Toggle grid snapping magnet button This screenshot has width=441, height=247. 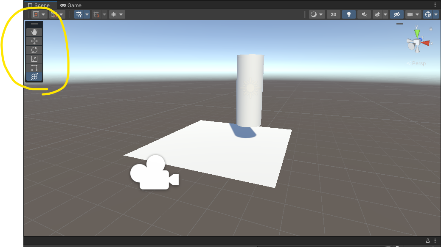[x=96, y=14]
